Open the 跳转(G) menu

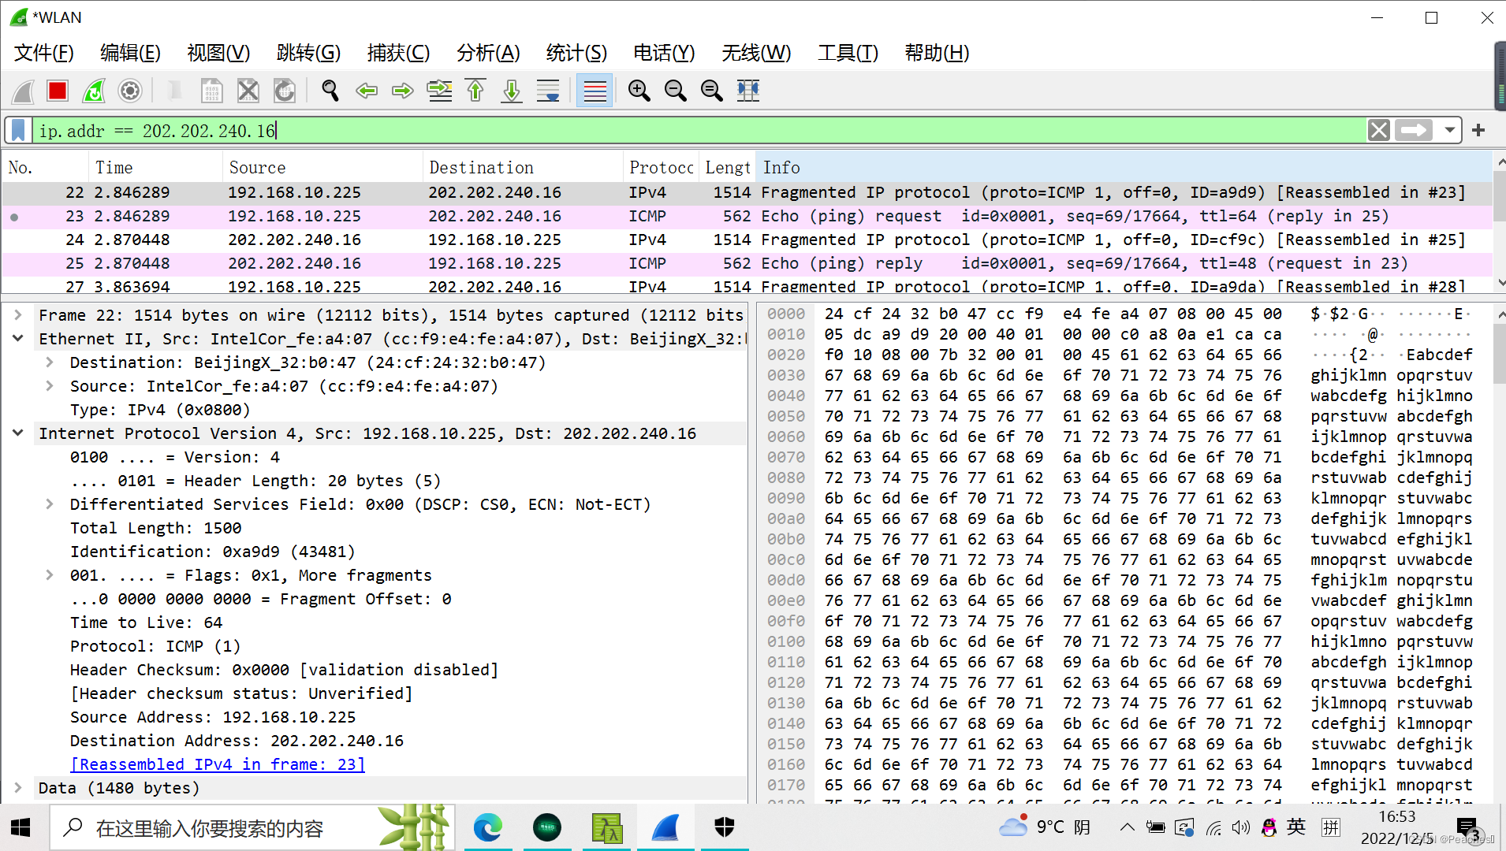[308, 53]
